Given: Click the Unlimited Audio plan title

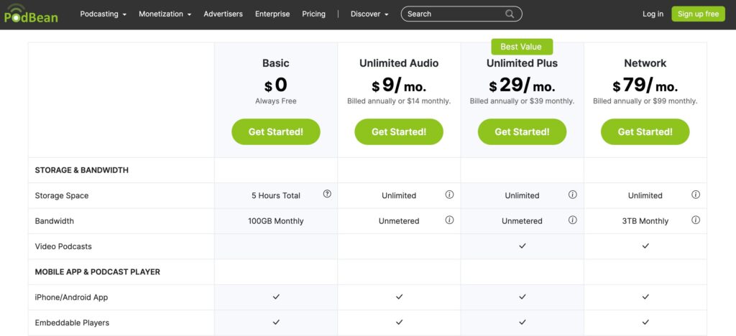Looking at the screenshot, I should point(399,62).
